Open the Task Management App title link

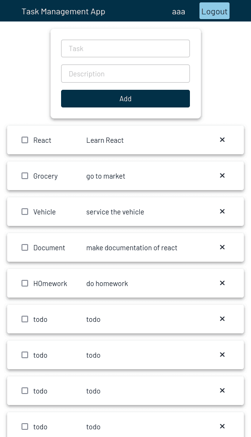coord(63,11)
